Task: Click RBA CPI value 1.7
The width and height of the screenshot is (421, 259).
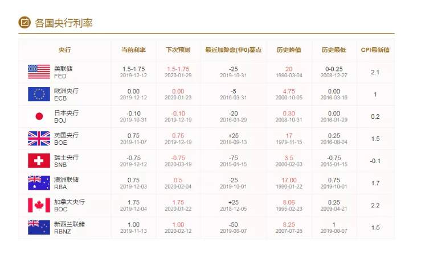Action: (x=375, y=183)
